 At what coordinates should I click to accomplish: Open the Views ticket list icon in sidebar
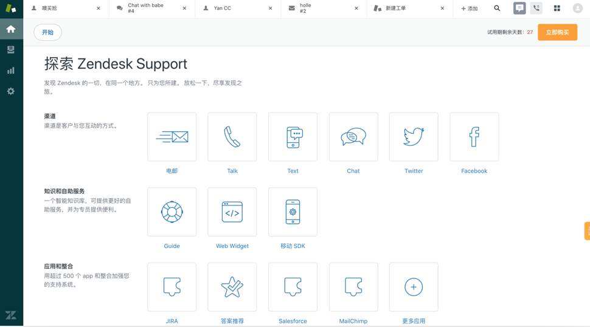11,50
